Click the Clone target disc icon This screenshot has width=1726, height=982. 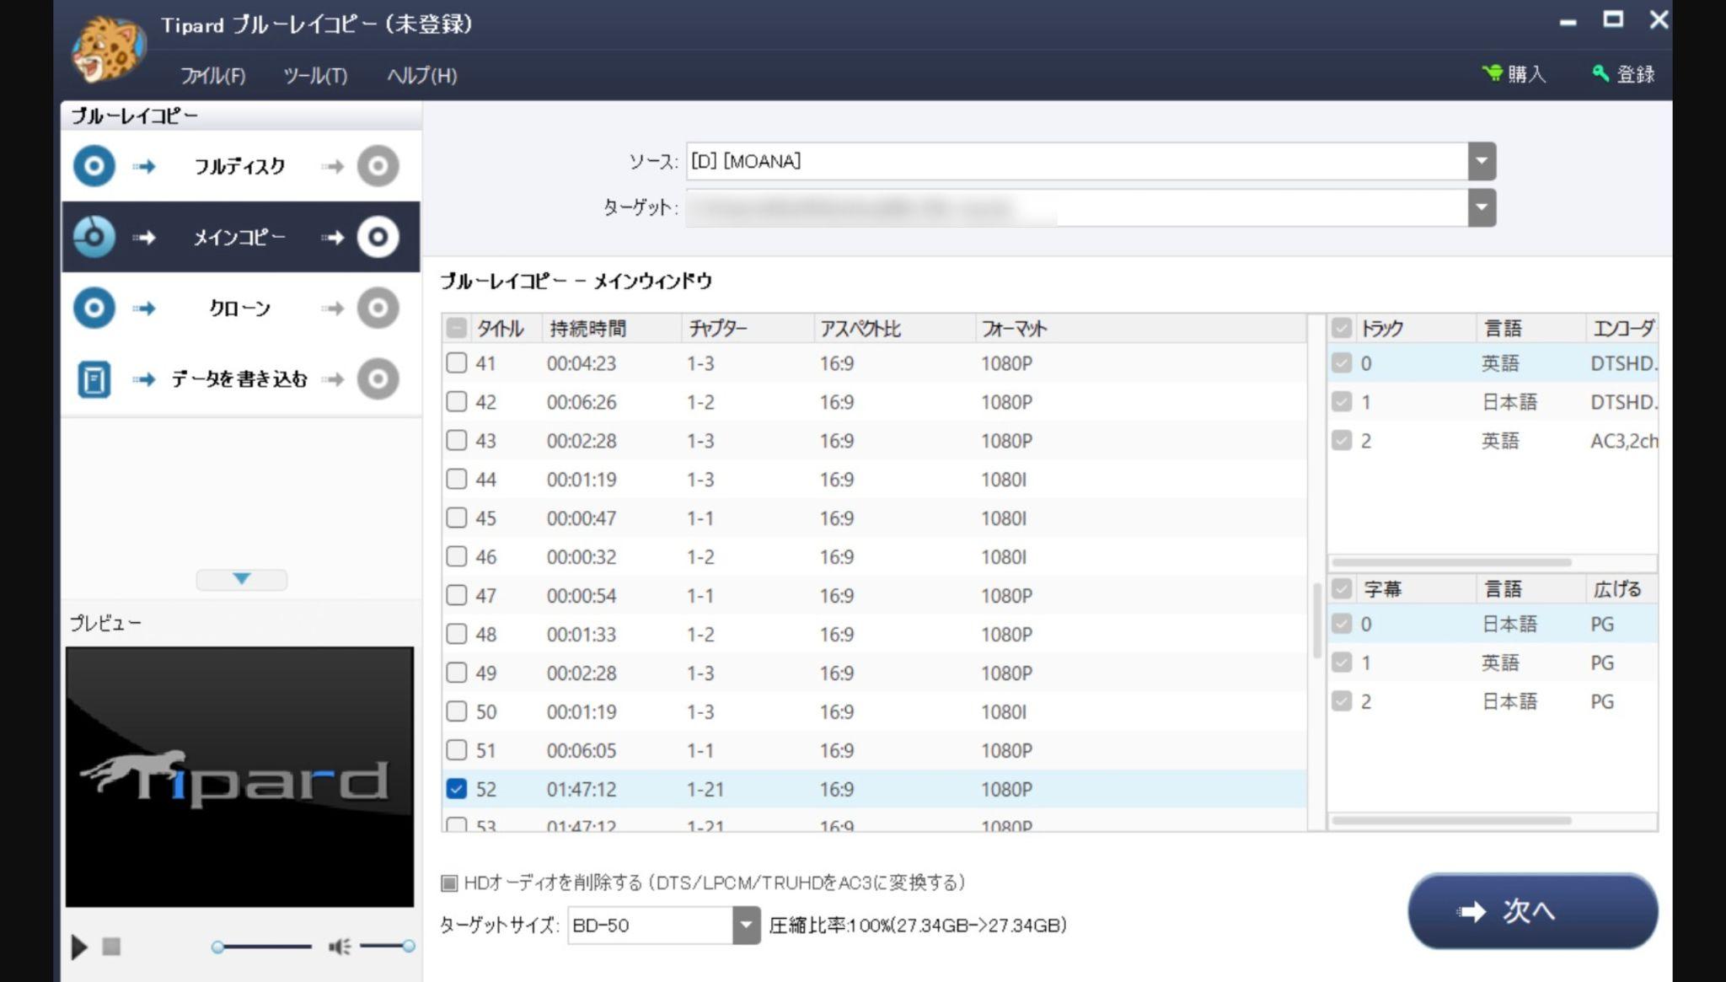(378, 308)
